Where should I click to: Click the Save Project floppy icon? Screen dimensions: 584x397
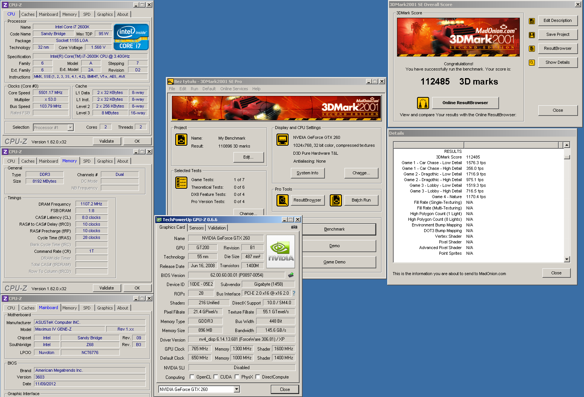pos(532,35)
